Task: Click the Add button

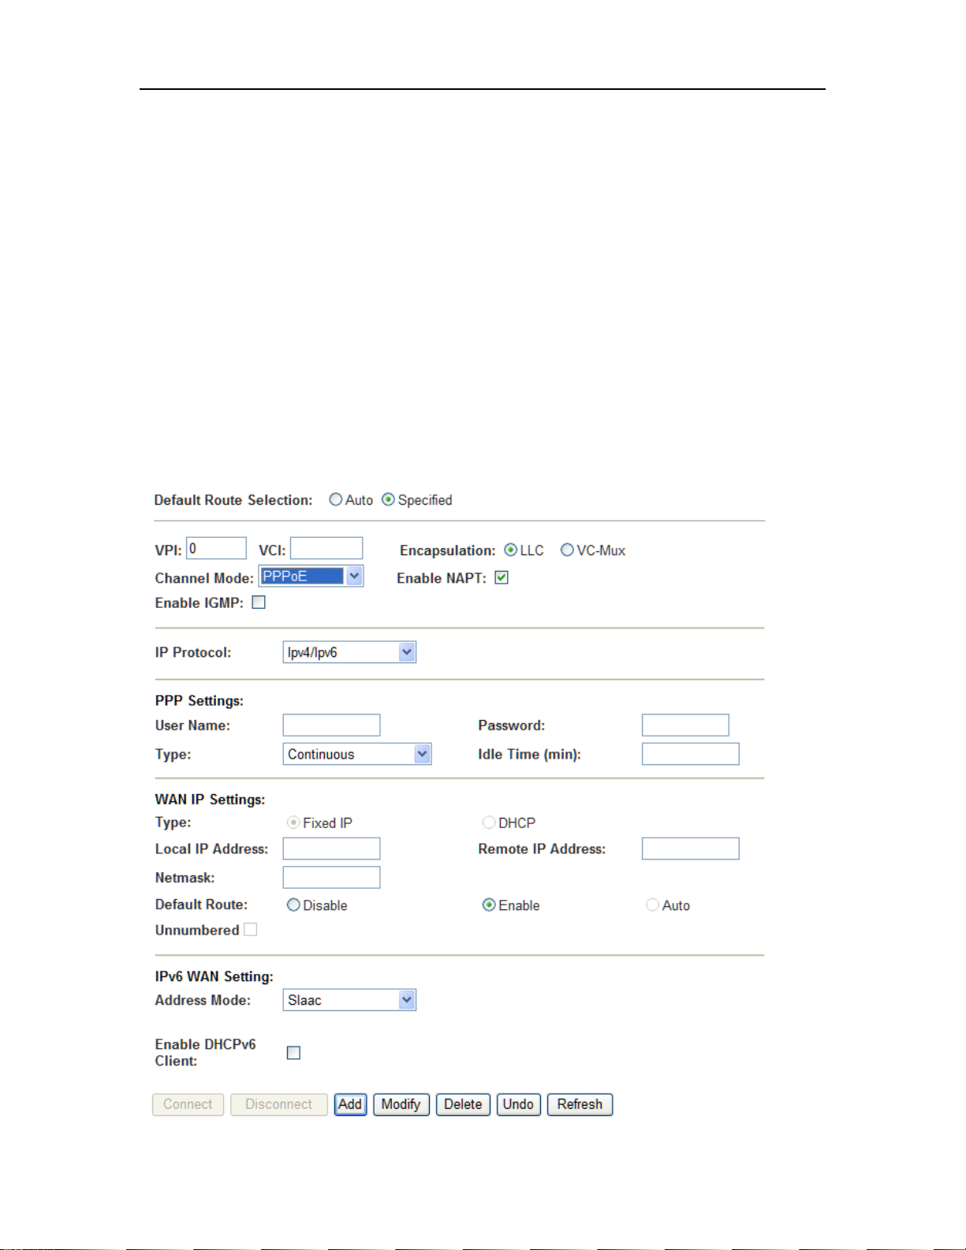Action: pos(350,1104)
